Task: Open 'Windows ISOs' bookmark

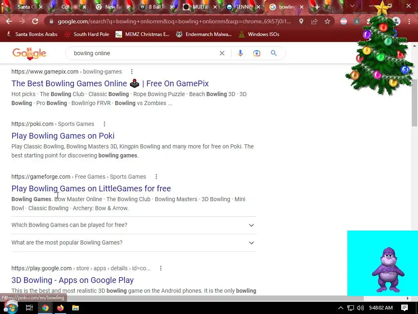Action: click(259, 34)
